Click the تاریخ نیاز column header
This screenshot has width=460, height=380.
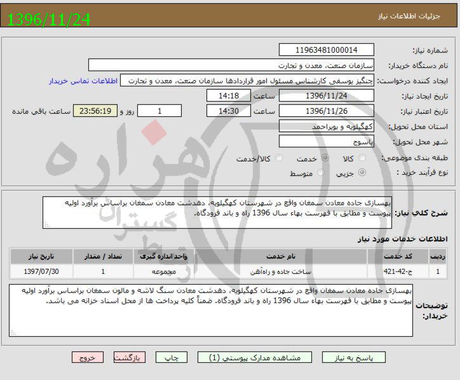tap(41, 257)
